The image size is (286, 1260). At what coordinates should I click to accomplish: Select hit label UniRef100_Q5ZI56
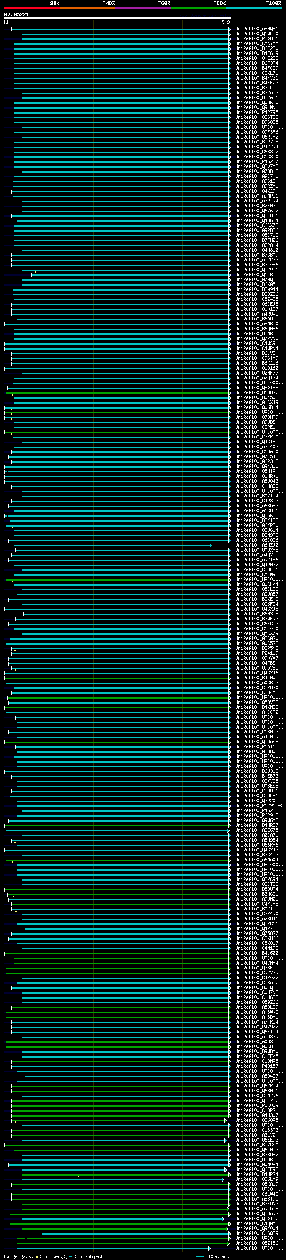257,1243
